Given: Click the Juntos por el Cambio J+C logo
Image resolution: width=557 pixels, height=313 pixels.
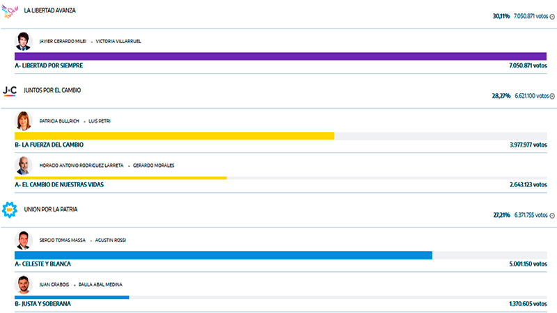Looking at the screenshot, I should tap(10, 90).
